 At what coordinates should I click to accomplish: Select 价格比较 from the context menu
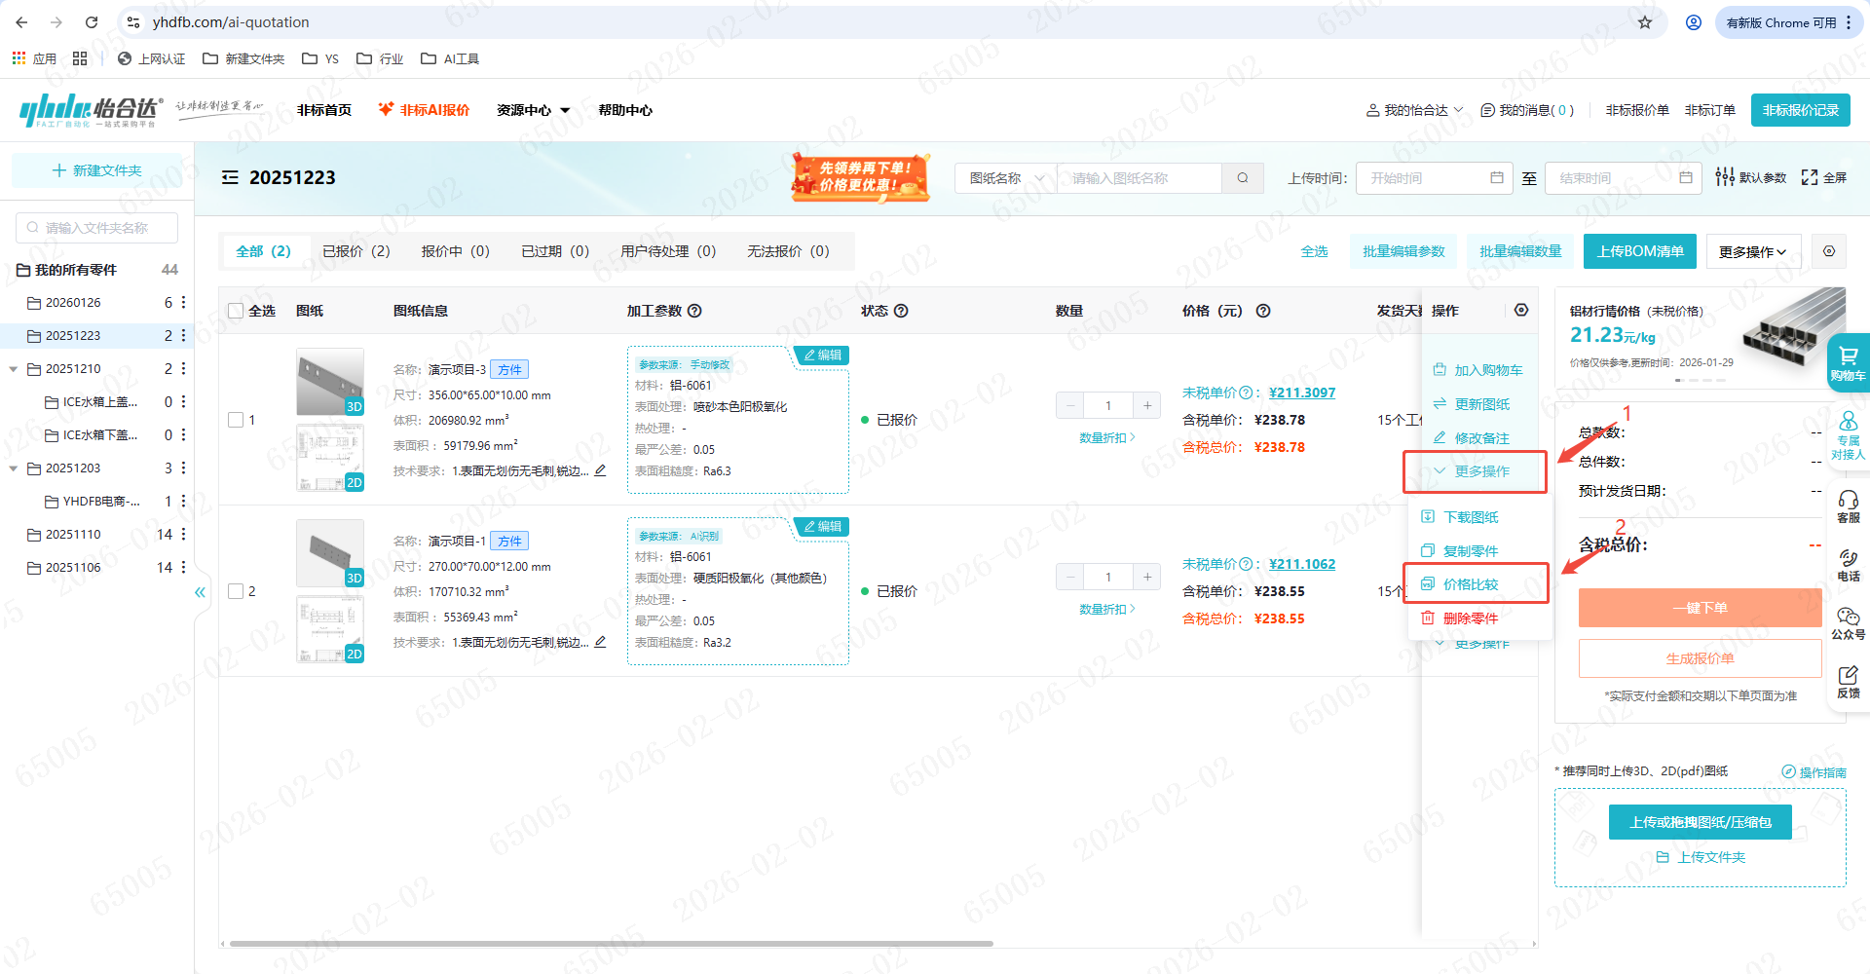[x=1471, y=584]
